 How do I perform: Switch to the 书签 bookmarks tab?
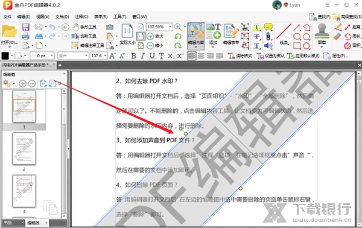pos(8,223)
